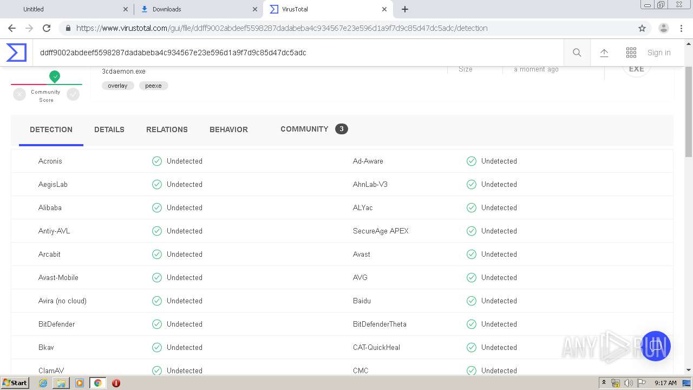693x390 pixels.
Task: Click the overlay tag
Action: point(117,86)
